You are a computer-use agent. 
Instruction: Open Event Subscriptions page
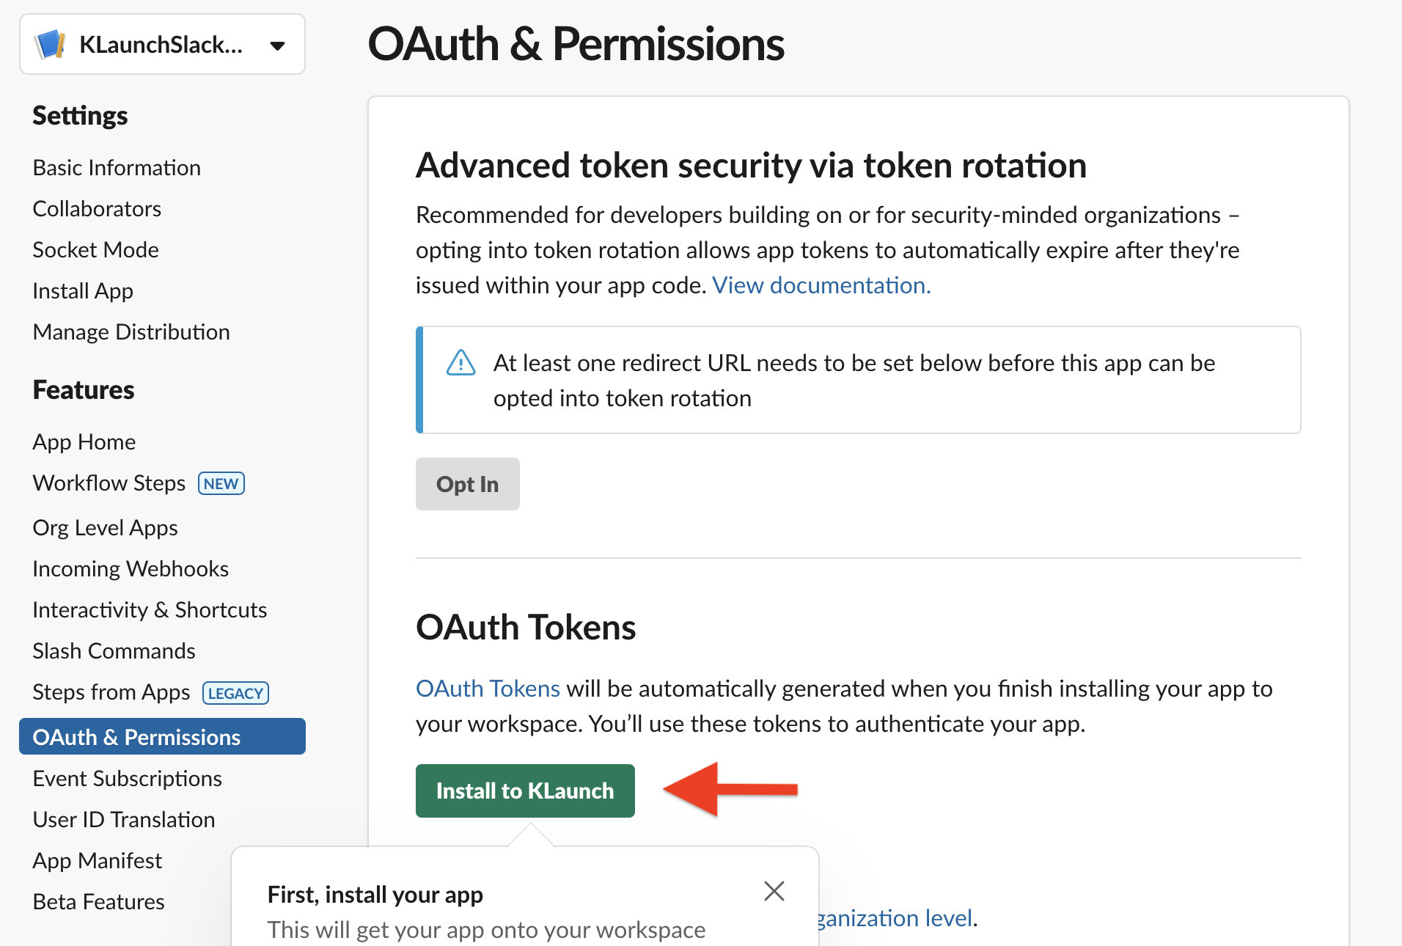(127, 779)
